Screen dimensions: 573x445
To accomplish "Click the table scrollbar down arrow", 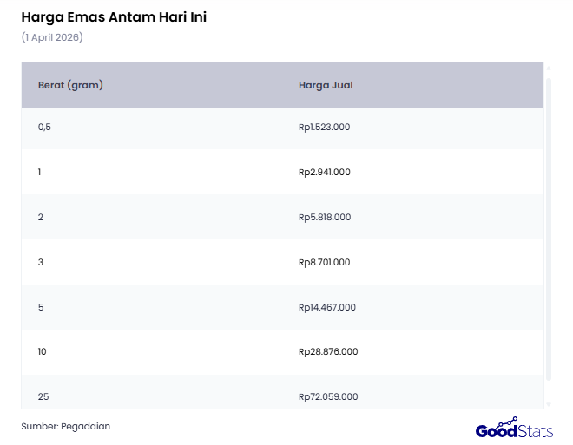I will [549, 404].
